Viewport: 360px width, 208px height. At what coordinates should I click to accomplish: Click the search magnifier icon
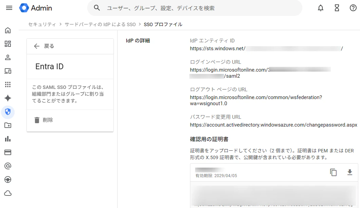click(x=97, y=8)
